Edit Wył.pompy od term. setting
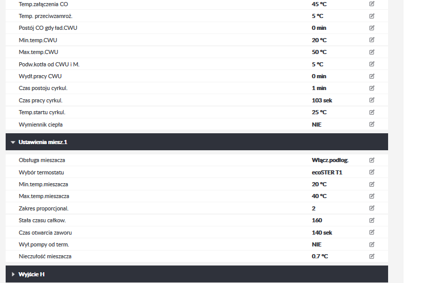The height and width of the screenshot is (283, 421). tap(372, 244)
